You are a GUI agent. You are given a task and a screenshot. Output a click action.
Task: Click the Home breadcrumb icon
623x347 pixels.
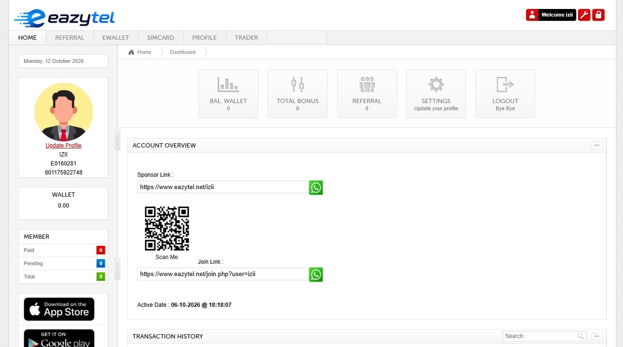[132, 52]
